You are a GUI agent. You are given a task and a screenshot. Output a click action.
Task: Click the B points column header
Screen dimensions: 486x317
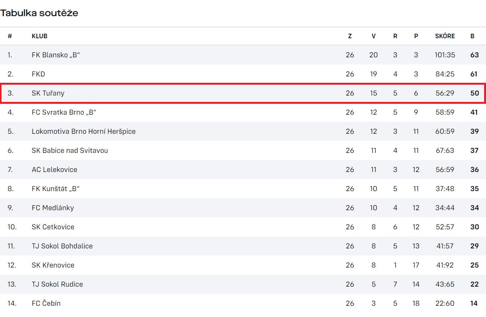[x=473, y=36]
